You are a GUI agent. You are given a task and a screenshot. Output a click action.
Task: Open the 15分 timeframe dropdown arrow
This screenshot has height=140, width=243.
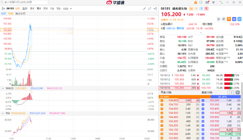click(x=71, y=8)
